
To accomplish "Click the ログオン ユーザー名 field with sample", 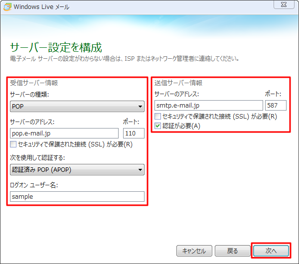I will (x=77, y=197).
